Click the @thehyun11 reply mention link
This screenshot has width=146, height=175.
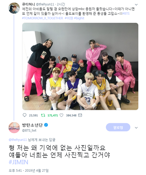pos(18,140)
